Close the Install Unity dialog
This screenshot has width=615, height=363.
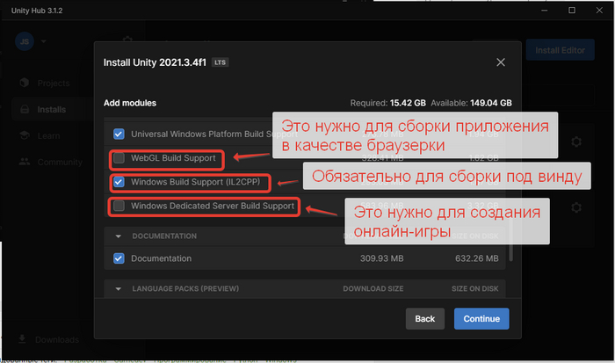(501, 62)
